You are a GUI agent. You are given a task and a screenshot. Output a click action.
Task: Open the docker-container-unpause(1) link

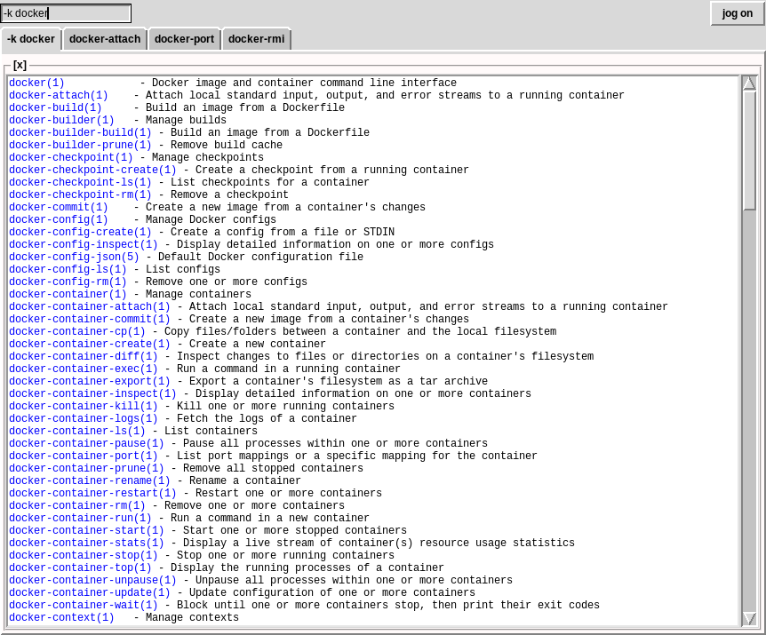tap(92, 581)
